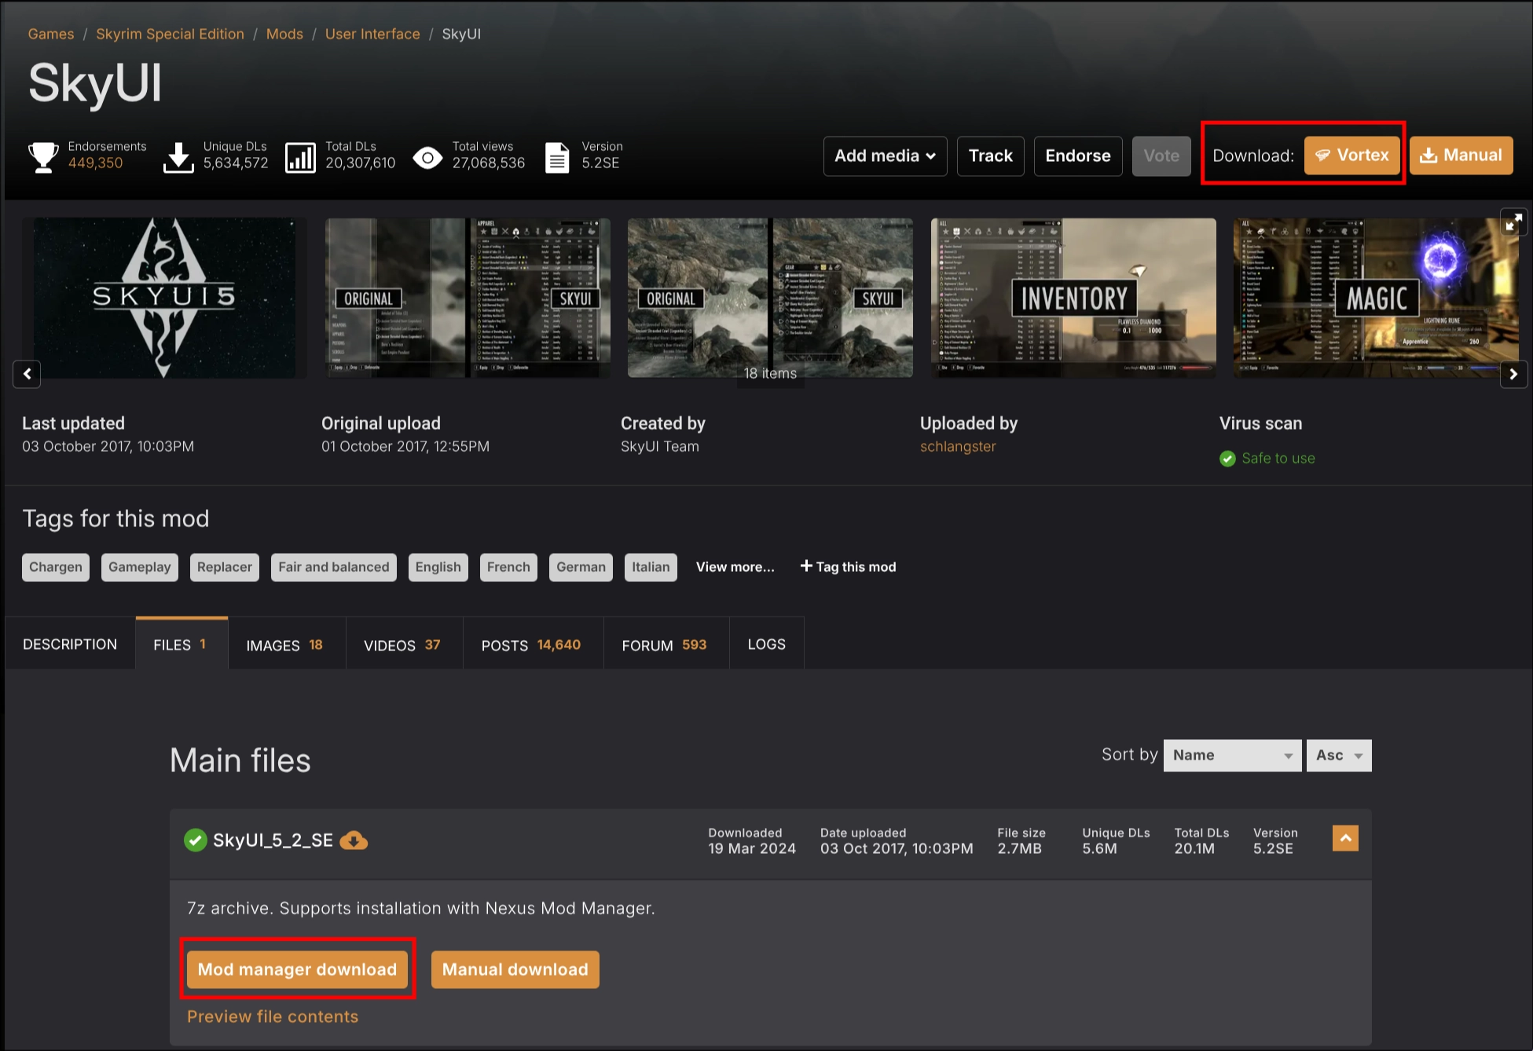The height and width of the screenshot is (1051, 1533).
Task: Open the INVENTORY screenshot thumbnail
Action: pyautogui.click(x=1073, y=298)
